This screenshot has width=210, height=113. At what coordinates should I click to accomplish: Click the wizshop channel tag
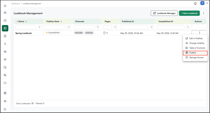89,33
